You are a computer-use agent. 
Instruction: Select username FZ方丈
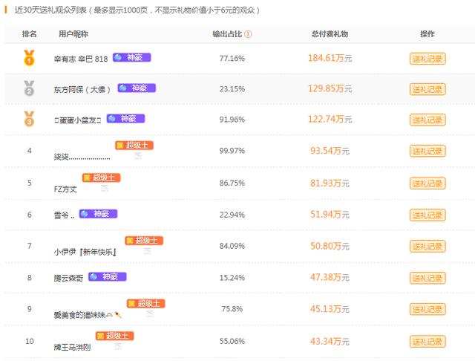[65, 189]
